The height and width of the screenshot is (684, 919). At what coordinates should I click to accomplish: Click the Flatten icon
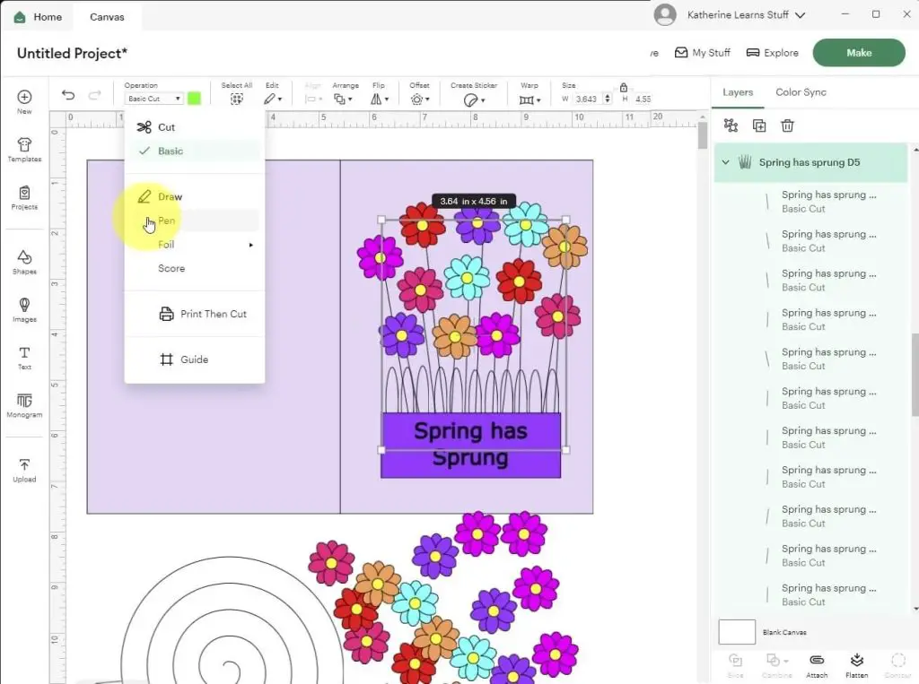(857, 661)
